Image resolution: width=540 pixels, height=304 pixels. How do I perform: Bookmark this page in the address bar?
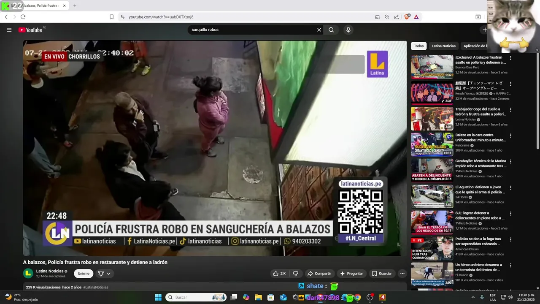point(111,17)
